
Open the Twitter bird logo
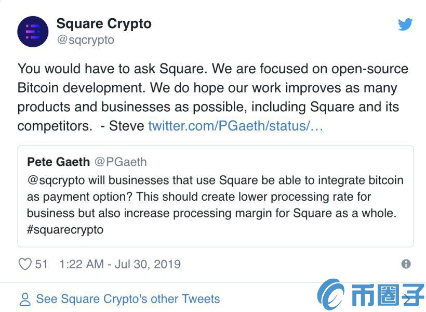405,24
